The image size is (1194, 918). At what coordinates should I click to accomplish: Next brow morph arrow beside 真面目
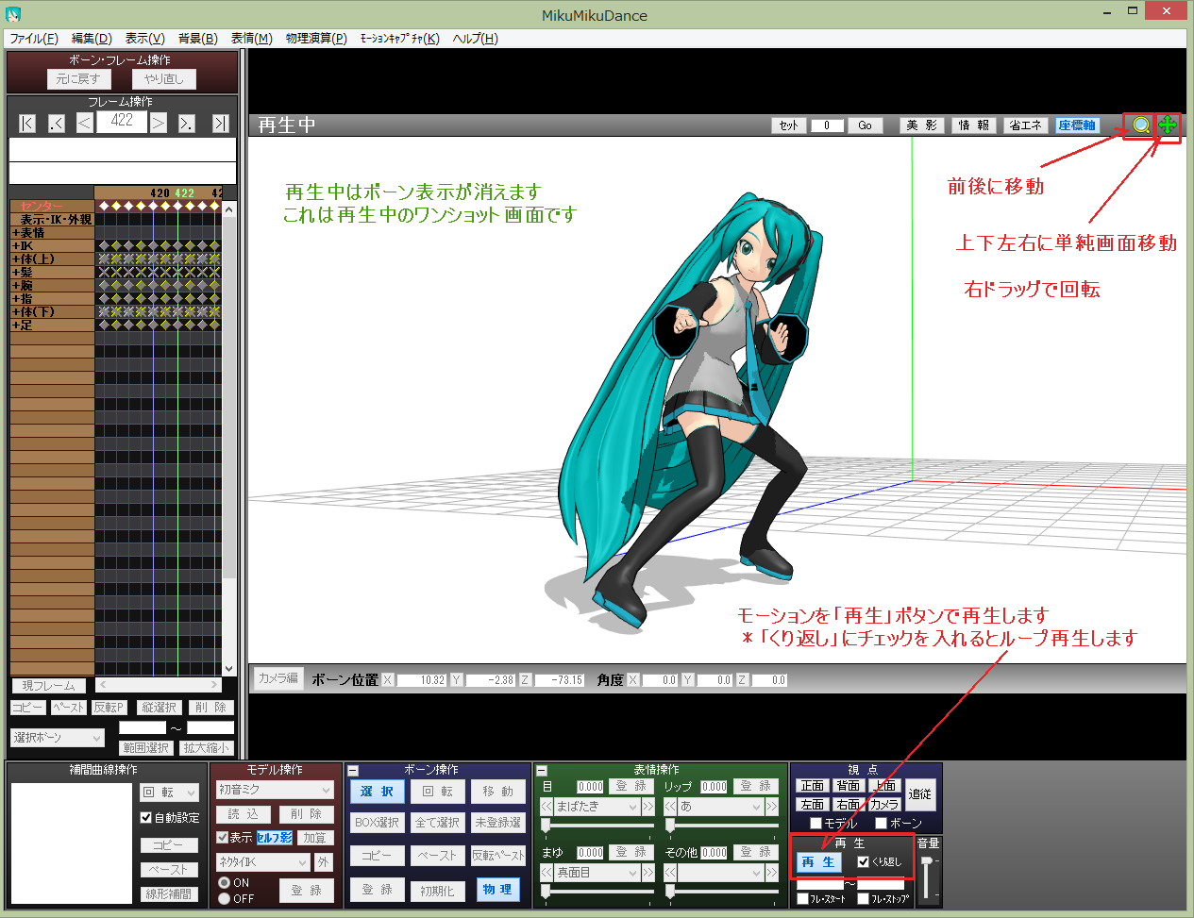point(648,873)
